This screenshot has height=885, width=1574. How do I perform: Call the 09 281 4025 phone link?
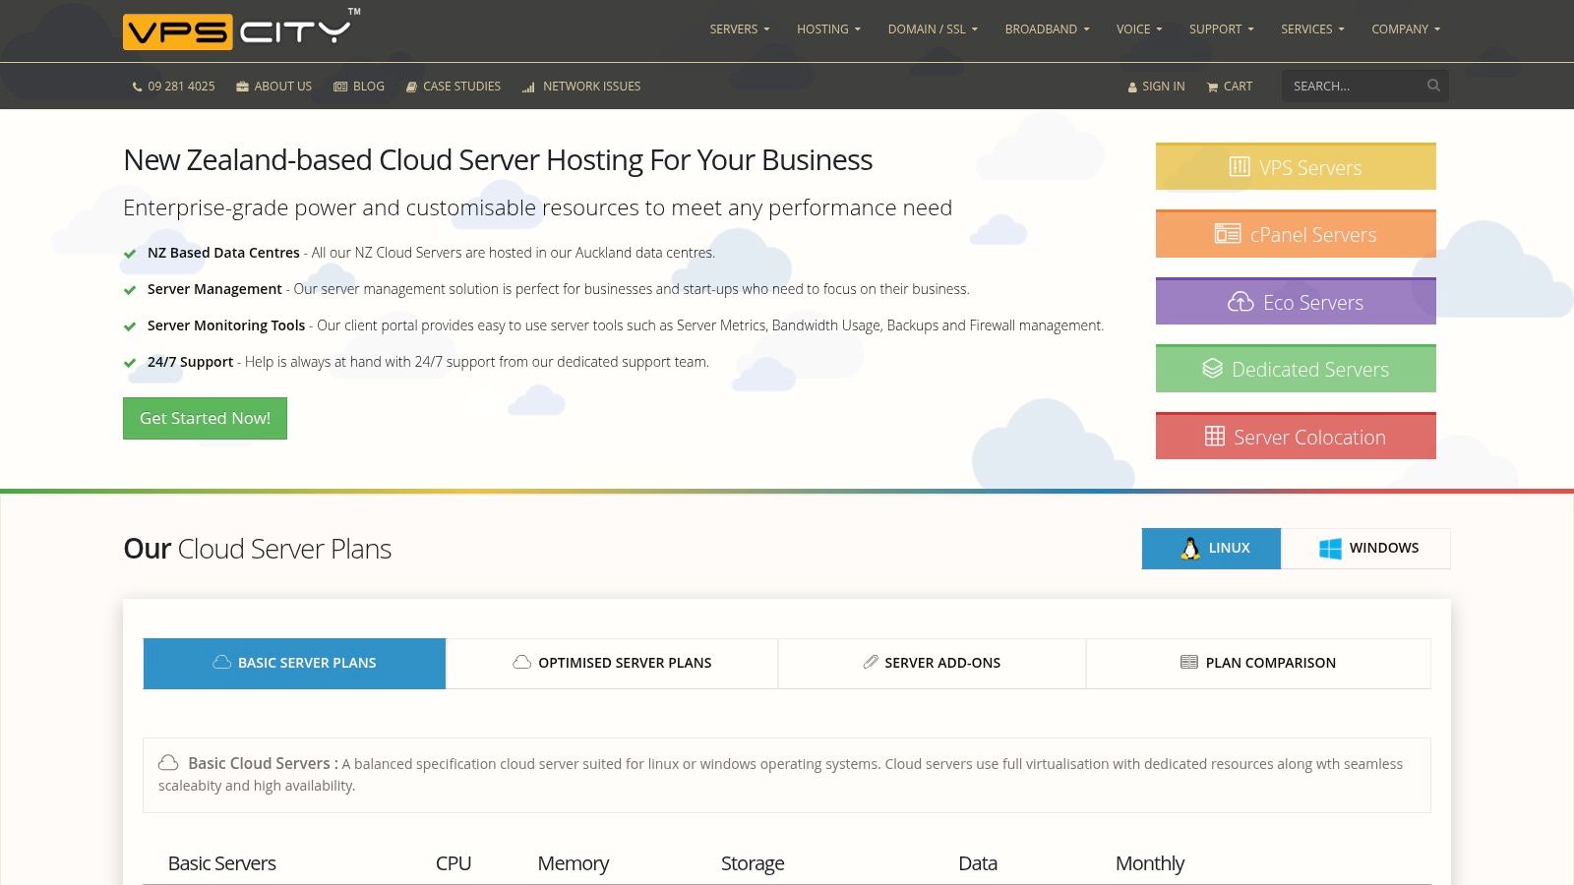click(x=173, y=87)
